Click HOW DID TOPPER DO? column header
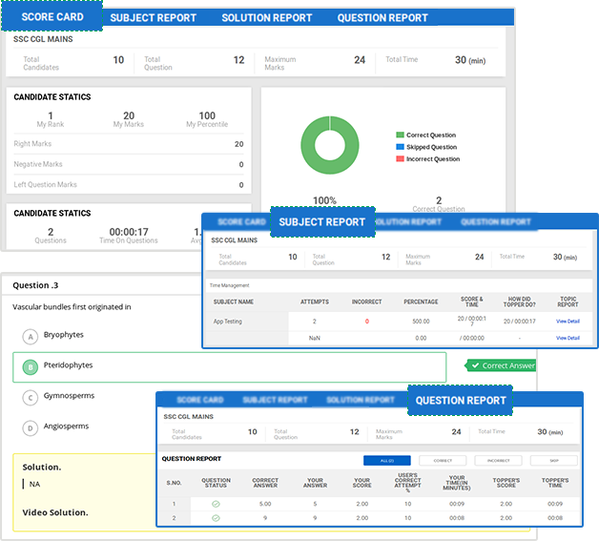Image resolution: width=599 pixels, height=541 pixels. point(520,302)
